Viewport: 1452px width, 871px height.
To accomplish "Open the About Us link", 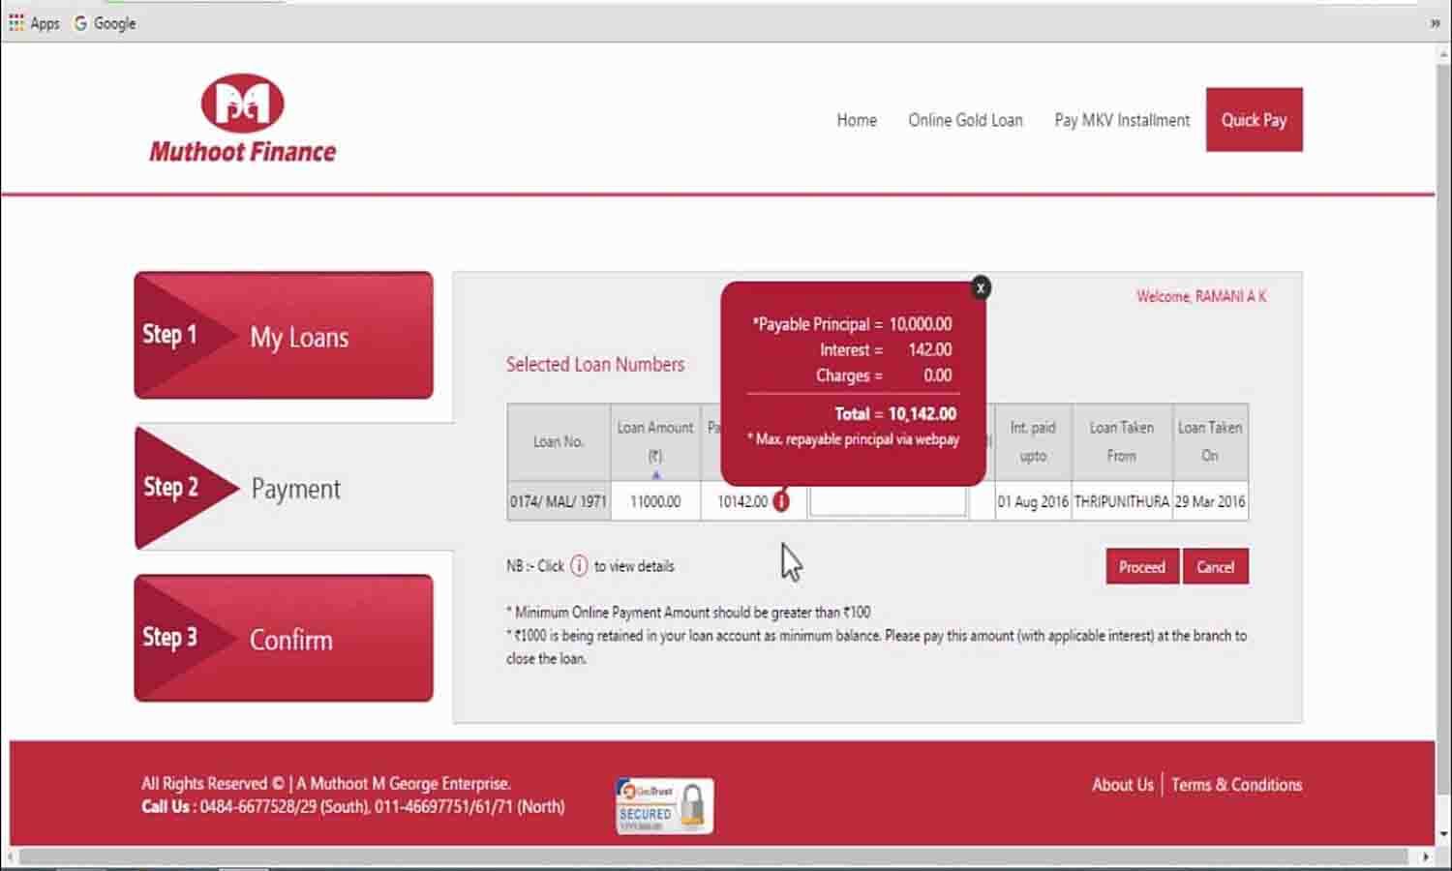I will tap(1122, 785).
